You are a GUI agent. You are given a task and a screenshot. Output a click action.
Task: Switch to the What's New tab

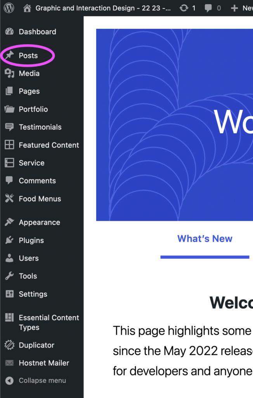205,239
